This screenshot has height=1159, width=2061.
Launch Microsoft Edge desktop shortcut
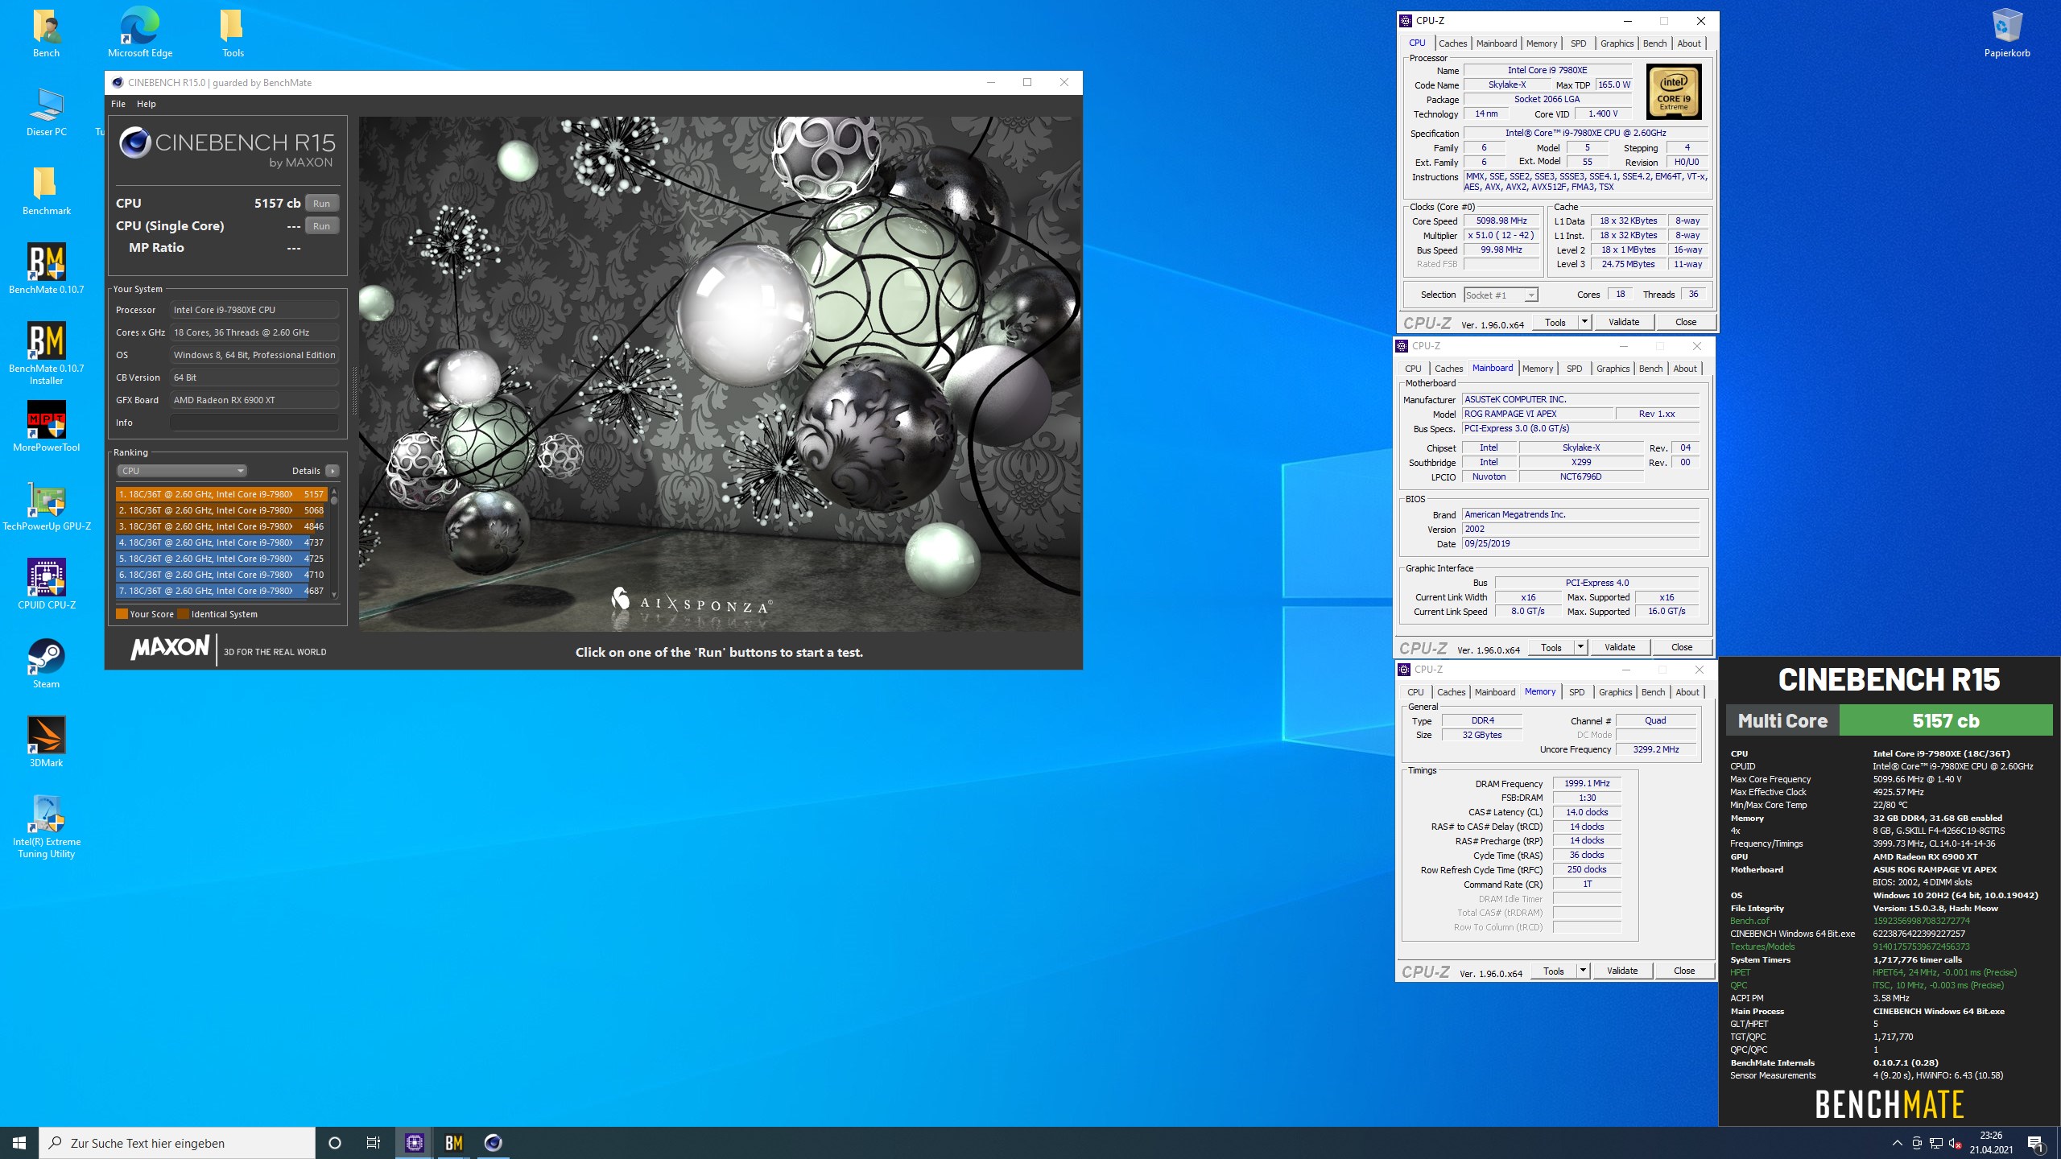140,34
